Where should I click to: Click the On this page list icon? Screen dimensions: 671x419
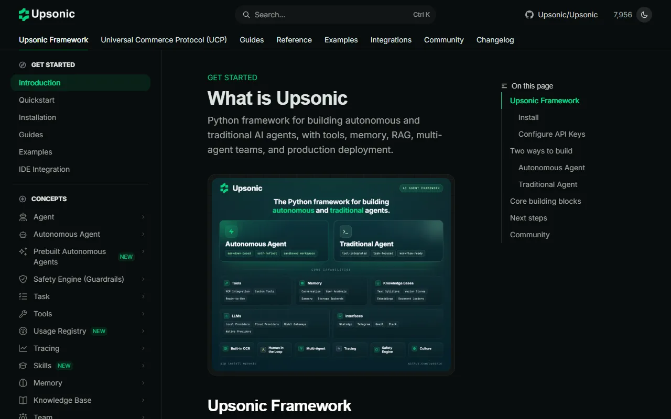(504, 86)
